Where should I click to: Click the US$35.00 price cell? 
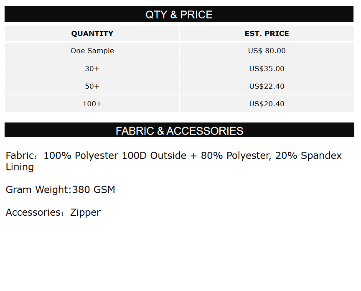[267, 69]
